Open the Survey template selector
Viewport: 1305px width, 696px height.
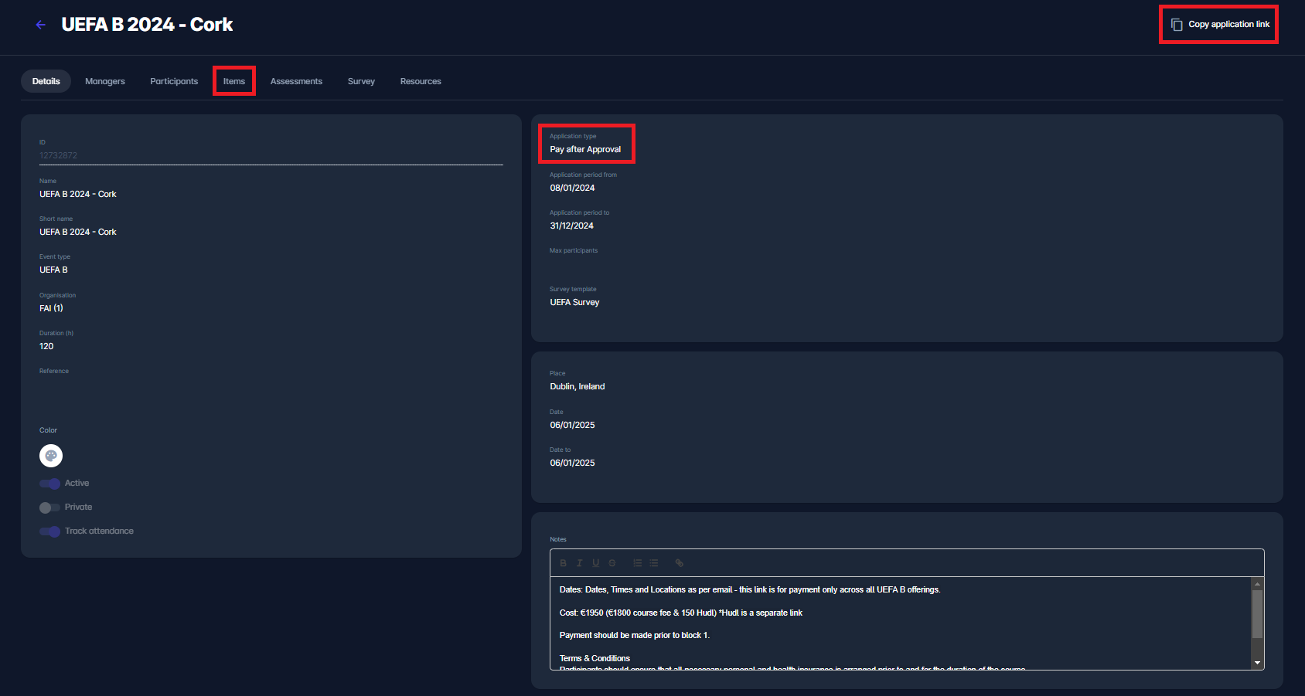574,302
